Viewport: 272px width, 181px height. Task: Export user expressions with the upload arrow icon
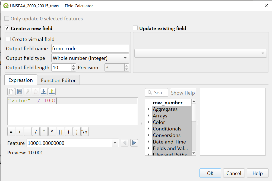click(52, 92)
